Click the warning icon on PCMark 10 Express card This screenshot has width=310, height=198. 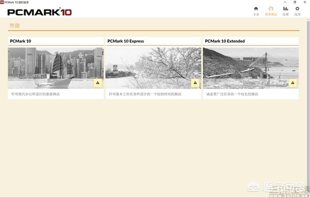click(195, 83)
